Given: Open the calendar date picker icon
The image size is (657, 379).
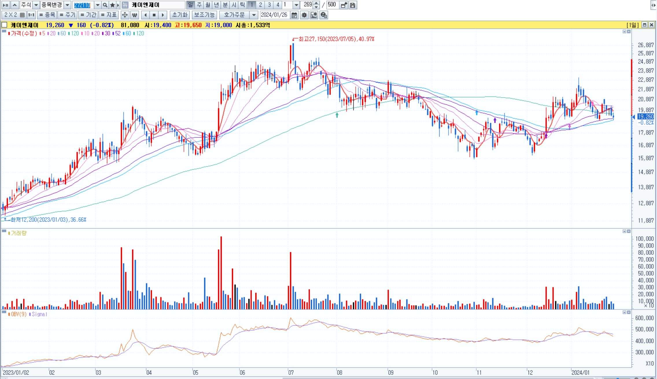Looking at the screenshot, I should click(294, 15).
